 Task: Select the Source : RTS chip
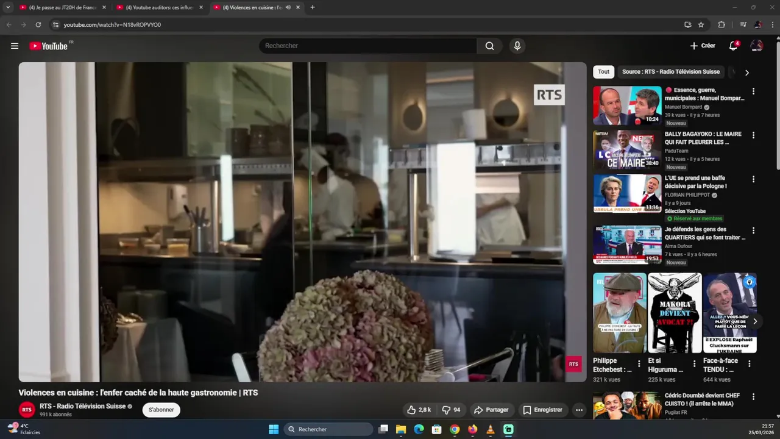[x=670, y=71]
